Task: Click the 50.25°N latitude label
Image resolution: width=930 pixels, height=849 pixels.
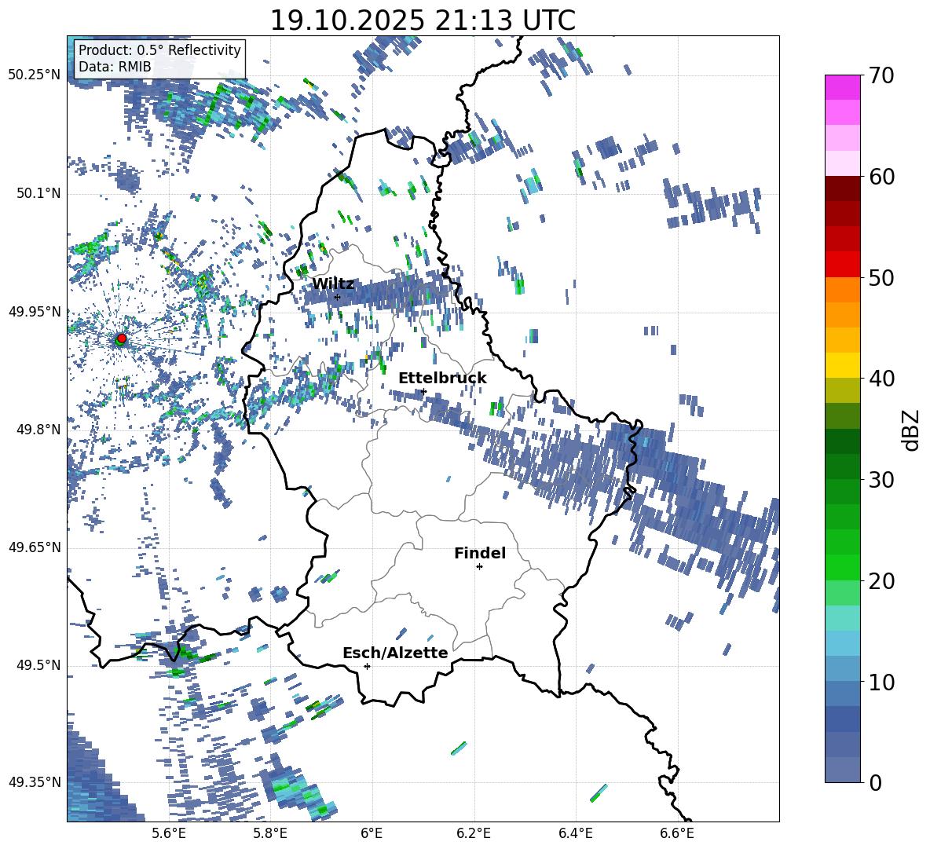Action: pos(35,75)
